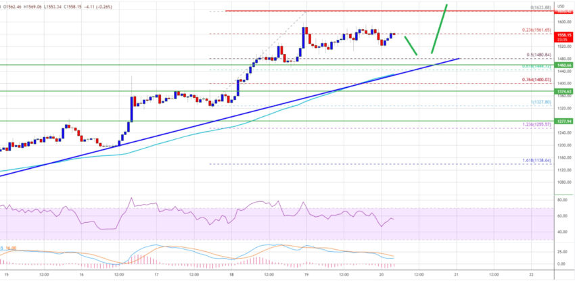Screen dimensions: 575x285
Task: Select the short green projected downward line
Action: click(411, 45)
